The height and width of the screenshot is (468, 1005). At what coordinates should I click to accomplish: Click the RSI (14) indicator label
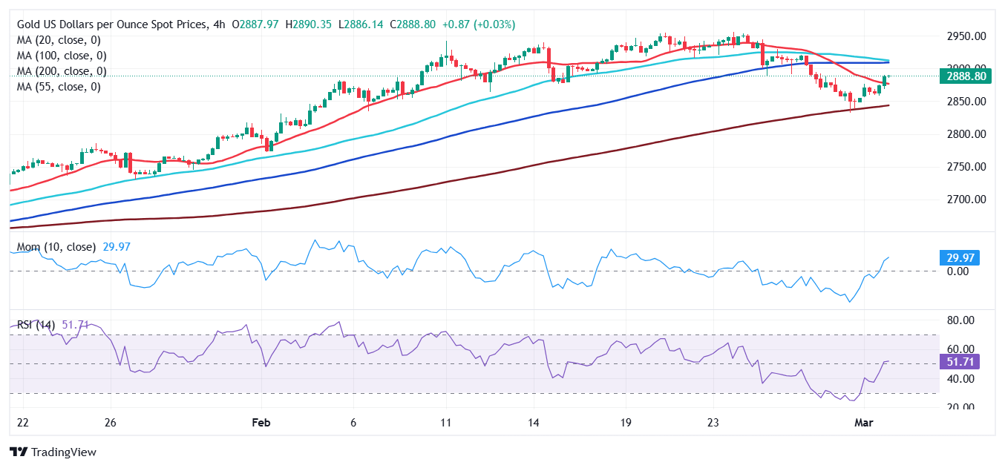[x=36, y=325]
